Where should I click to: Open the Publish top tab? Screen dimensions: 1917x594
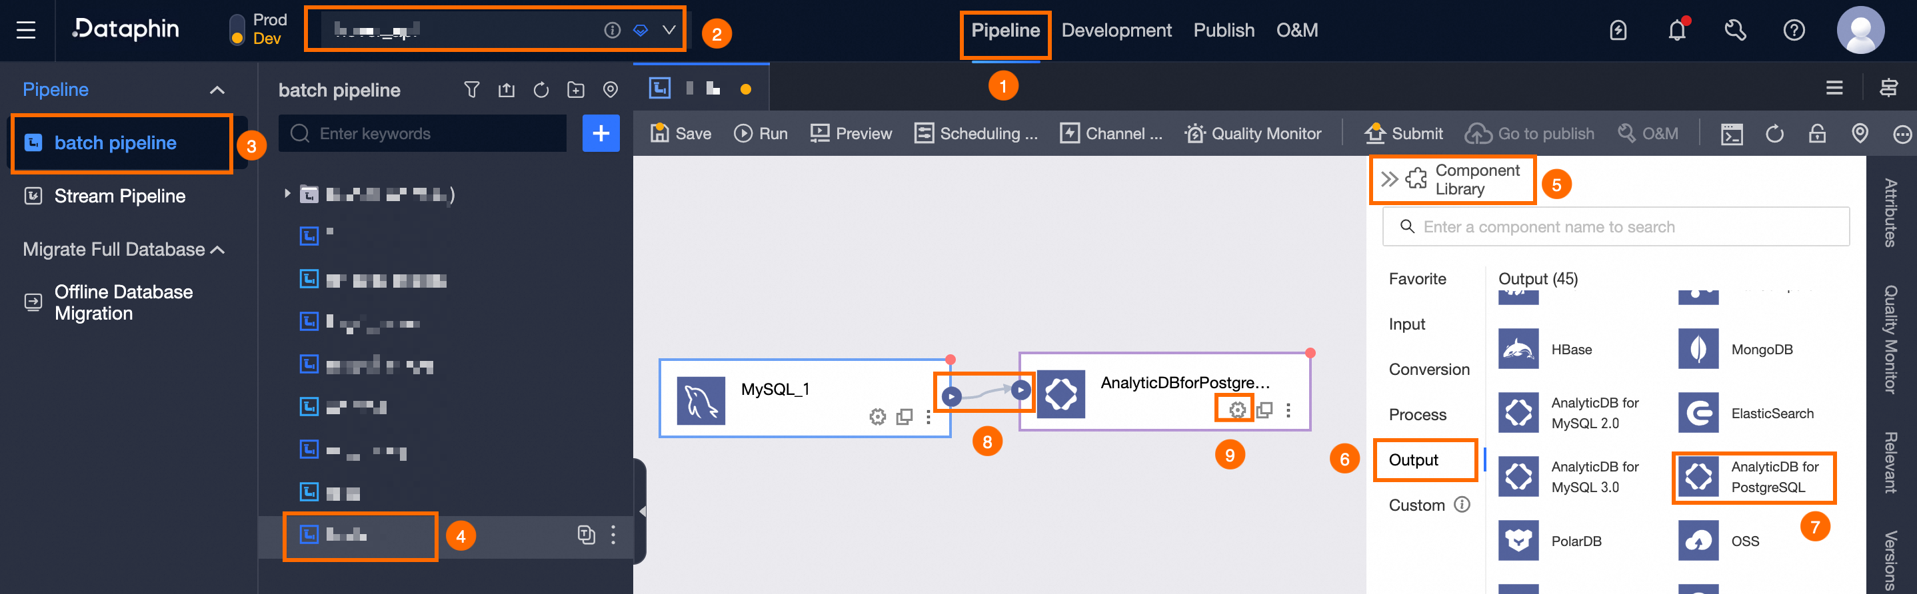1223,31
